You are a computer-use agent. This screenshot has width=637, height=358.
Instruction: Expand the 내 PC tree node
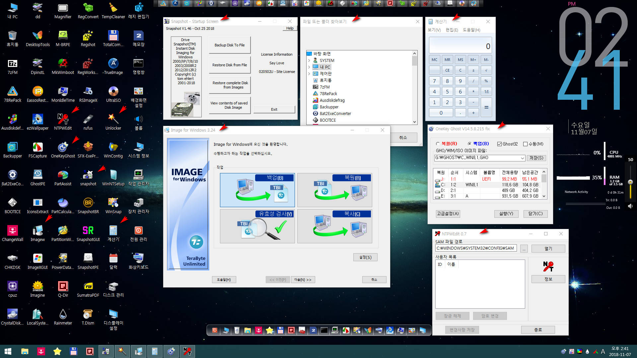[309, 67]
